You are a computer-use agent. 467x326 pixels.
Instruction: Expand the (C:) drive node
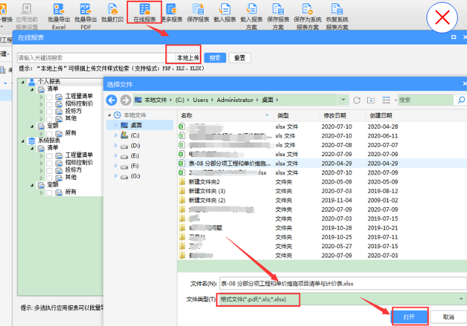116,136
